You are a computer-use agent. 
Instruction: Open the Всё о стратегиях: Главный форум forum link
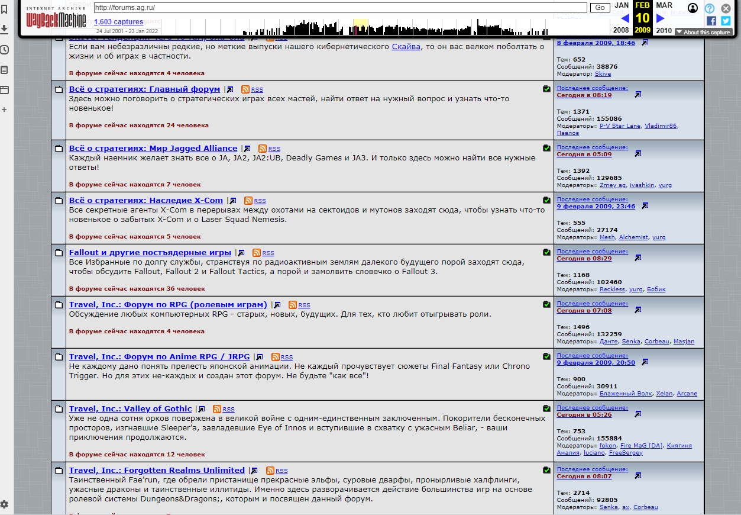coord(144,89)
